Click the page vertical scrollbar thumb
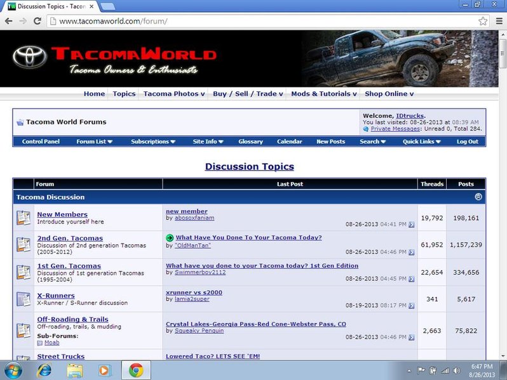 pos(503,53)
